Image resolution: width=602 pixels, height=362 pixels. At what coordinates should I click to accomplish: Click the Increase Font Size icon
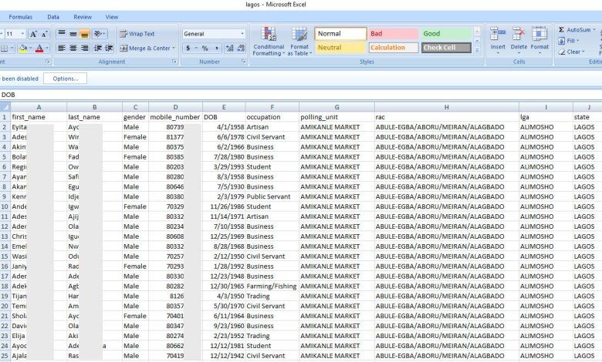click(x=34, y=34)
